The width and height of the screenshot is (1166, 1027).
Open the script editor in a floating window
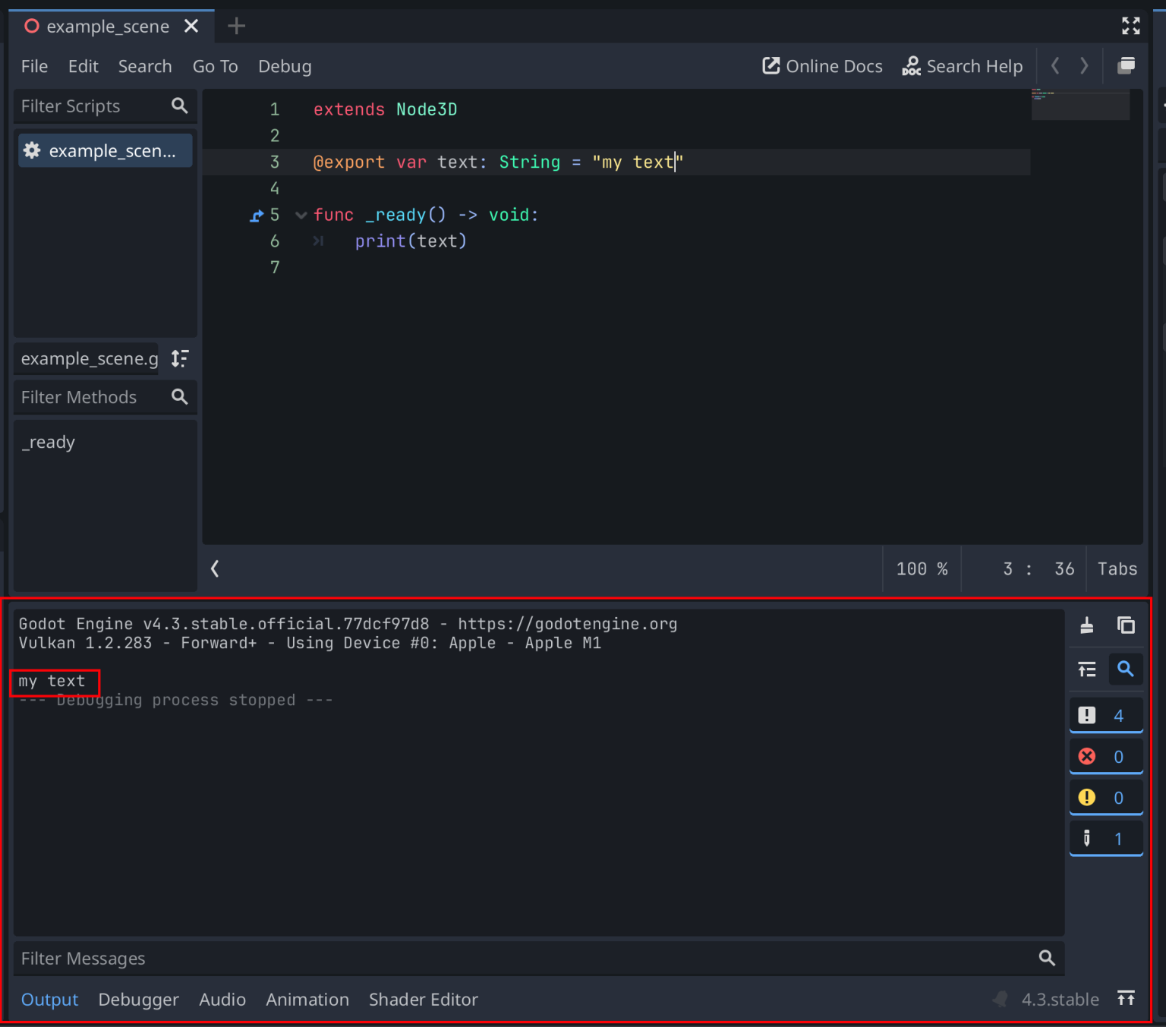tap(1127, 65)
